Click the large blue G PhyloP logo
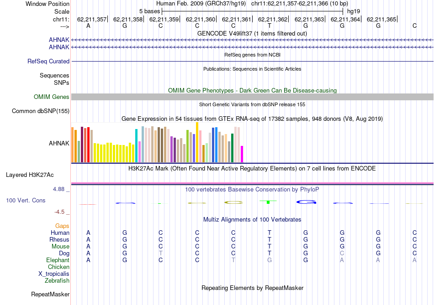Screen dimensions: 434x305 tap(306, 202)
